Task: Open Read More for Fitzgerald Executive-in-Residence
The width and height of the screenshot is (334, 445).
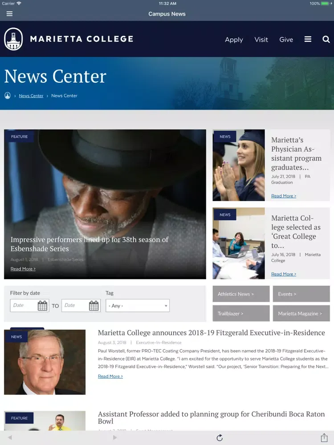Action: pyautogui.click(x=110, y=376)
